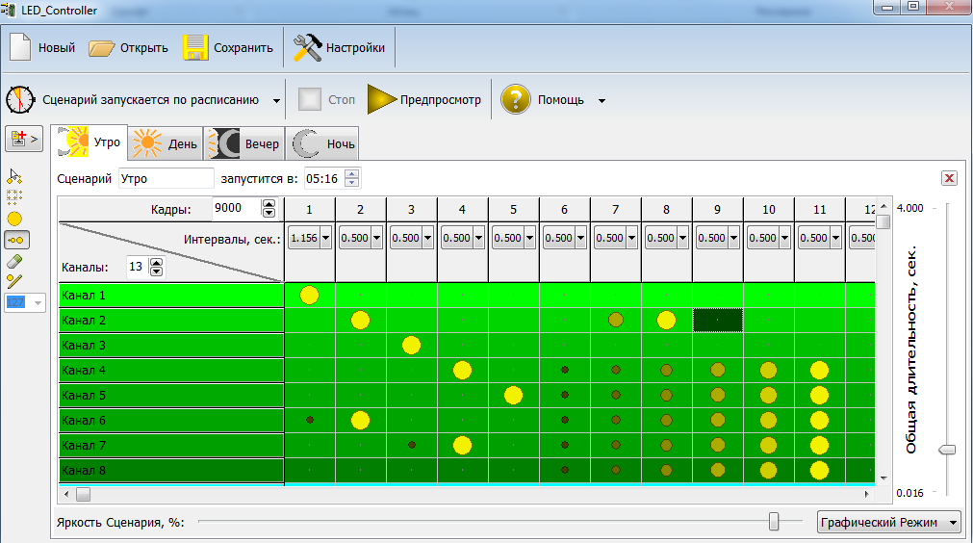Click Кадры value field 9000
Screen dimensions: 973x543
point(237,209)
